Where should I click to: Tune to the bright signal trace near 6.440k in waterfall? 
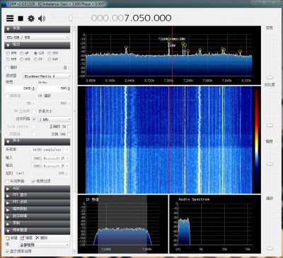click(x=125, y=140)
